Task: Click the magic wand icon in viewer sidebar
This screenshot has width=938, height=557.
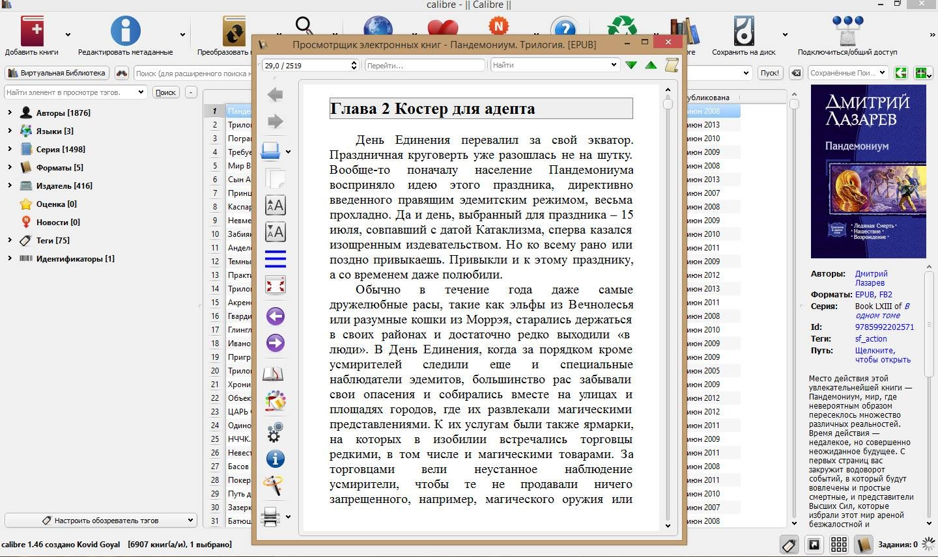Action: (272, 485)
